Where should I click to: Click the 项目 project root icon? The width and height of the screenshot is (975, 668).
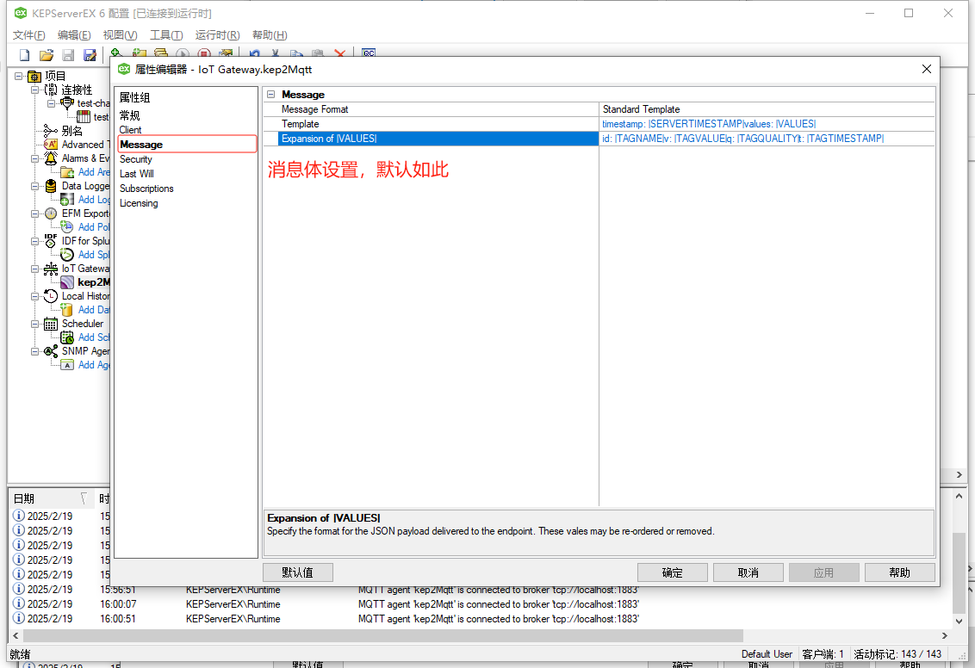(x=34, y=76)
